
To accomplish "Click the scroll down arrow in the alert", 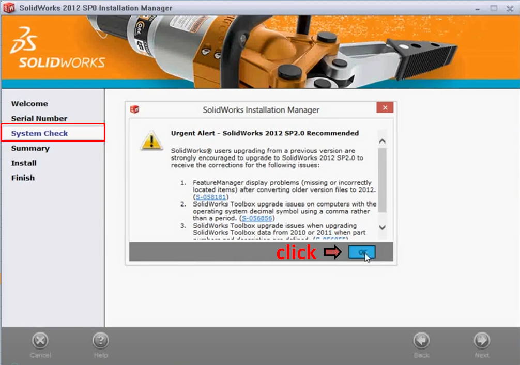I will 382,227.
